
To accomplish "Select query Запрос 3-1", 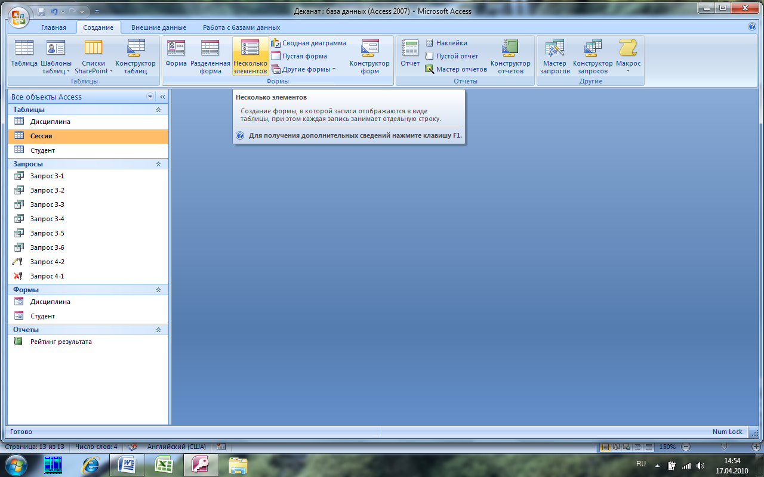I will coord(88,176).
